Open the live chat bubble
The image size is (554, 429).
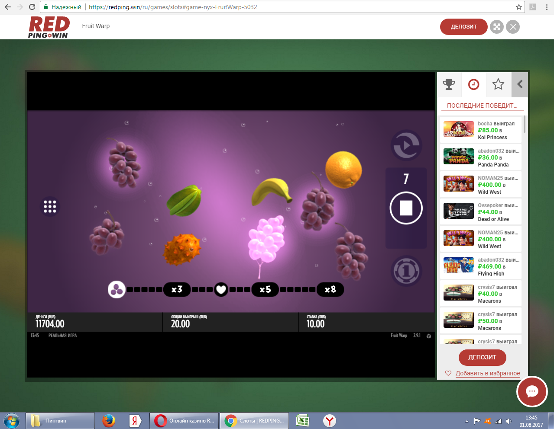click(532, 392)
